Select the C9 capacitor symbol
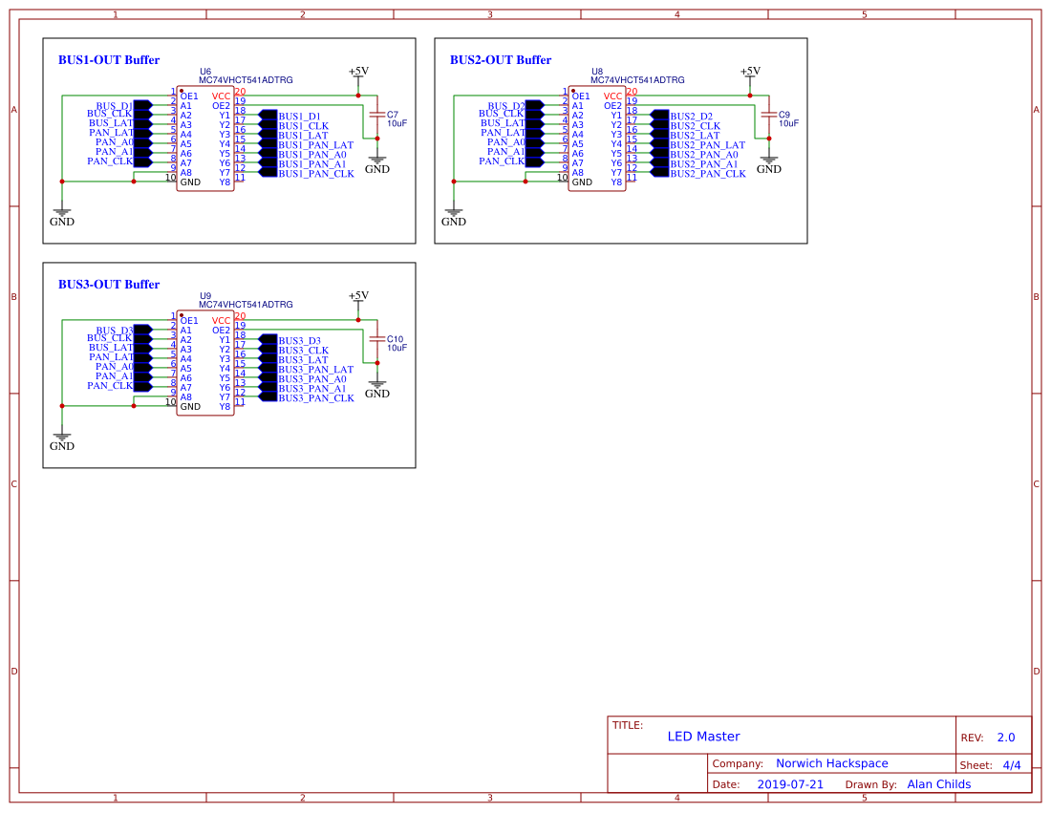Viewport: 1051px width, 813px height. (x=769, y=116)
